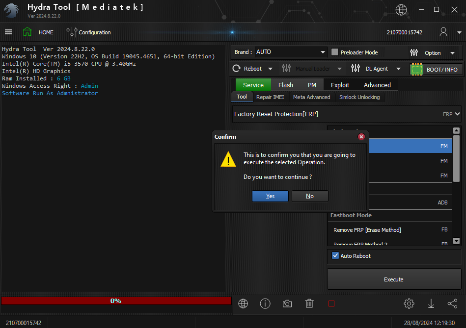Click the info circle icon
Viewport: 466px width, 328px height.
(265, 303)
